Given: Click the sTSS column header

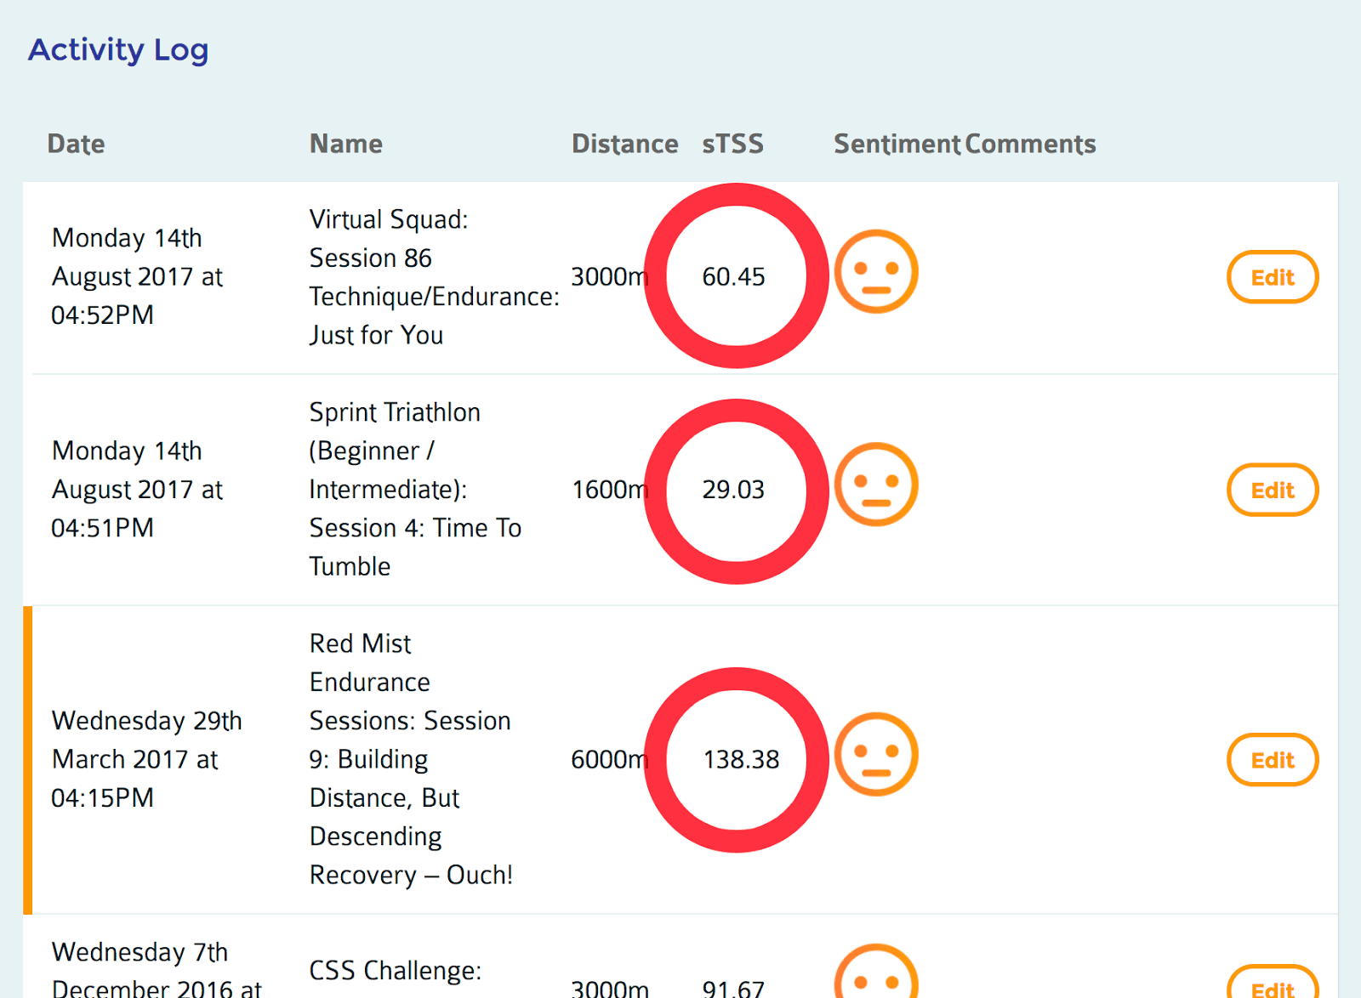Looking at the screenshot, I should (732, 144).
